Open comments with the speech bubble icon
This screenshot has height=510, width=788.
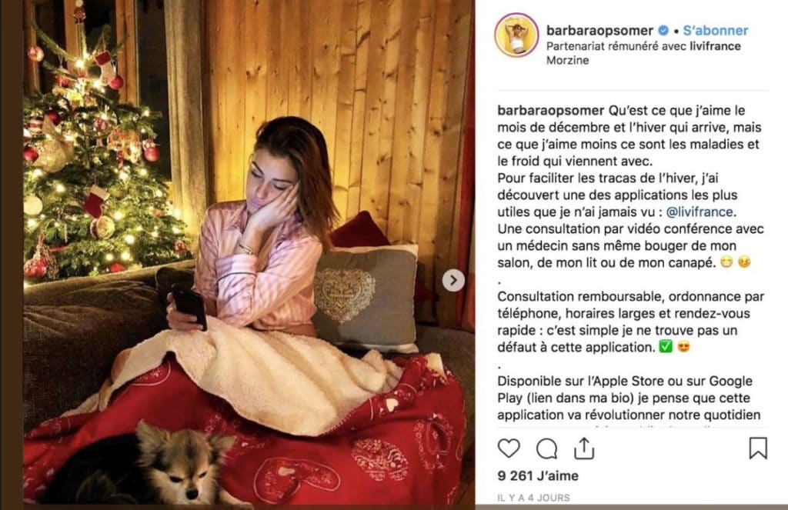(x=546, y=448)
